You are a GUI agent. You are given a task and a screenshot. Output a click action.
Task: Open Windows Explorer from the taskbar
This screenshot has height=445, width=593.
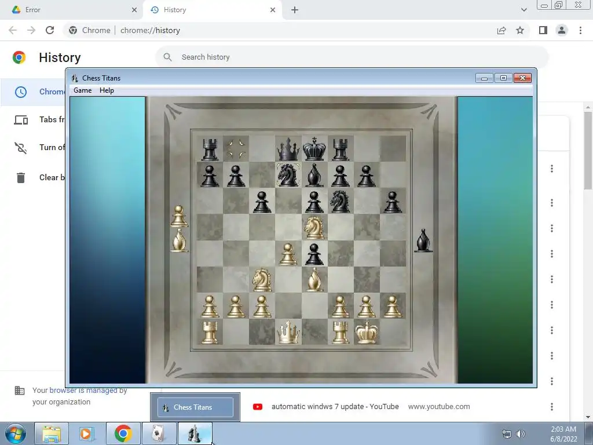pos(52,433)
